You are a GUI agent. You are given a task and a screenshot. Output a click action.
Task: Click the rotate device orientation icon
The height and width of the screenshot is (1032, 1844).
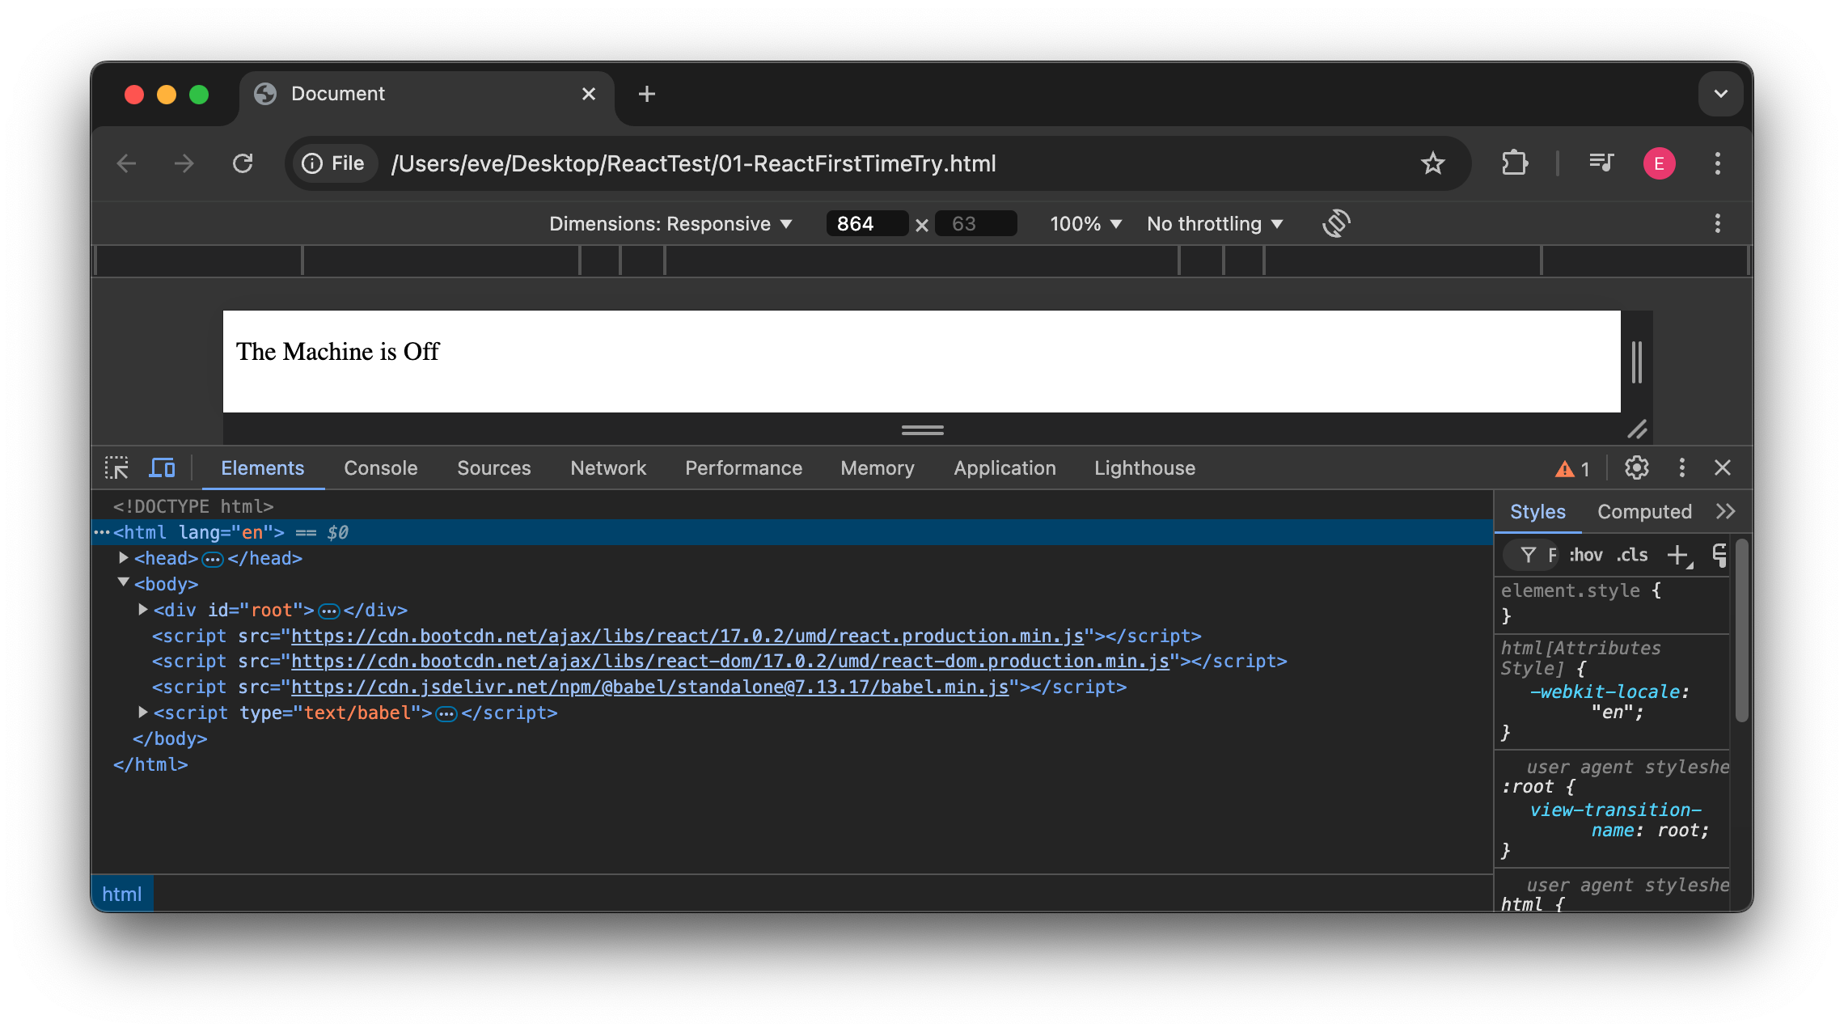tap(1336, 223)
